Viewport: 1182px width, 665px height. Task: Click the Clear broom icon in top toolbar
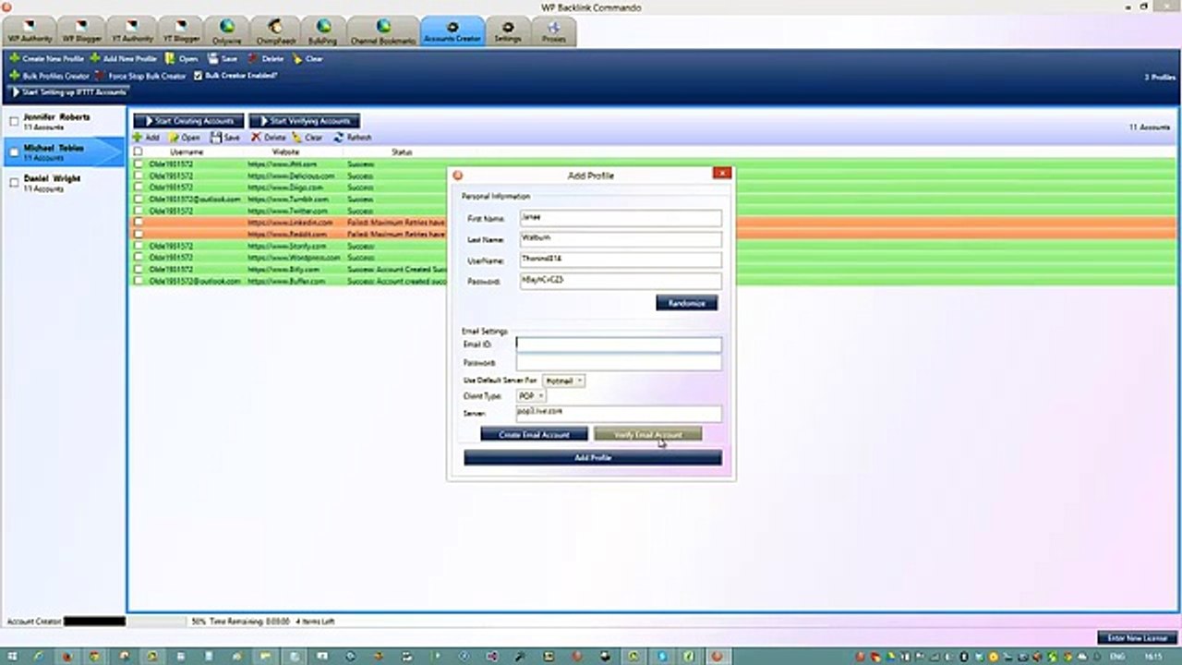tap(297, 58)
